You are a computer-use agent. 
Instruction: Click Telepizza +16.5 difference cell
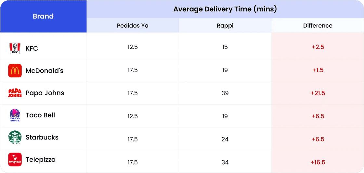[318, 161]
